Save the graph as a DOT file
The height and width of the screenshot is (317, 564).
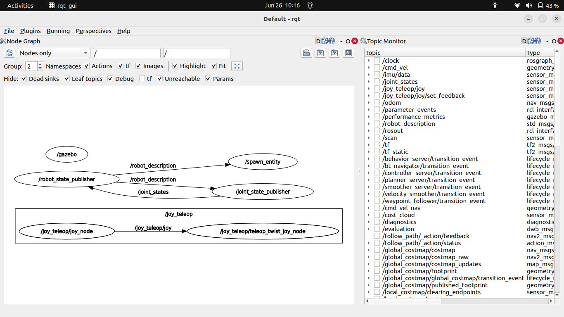[320, 53]
